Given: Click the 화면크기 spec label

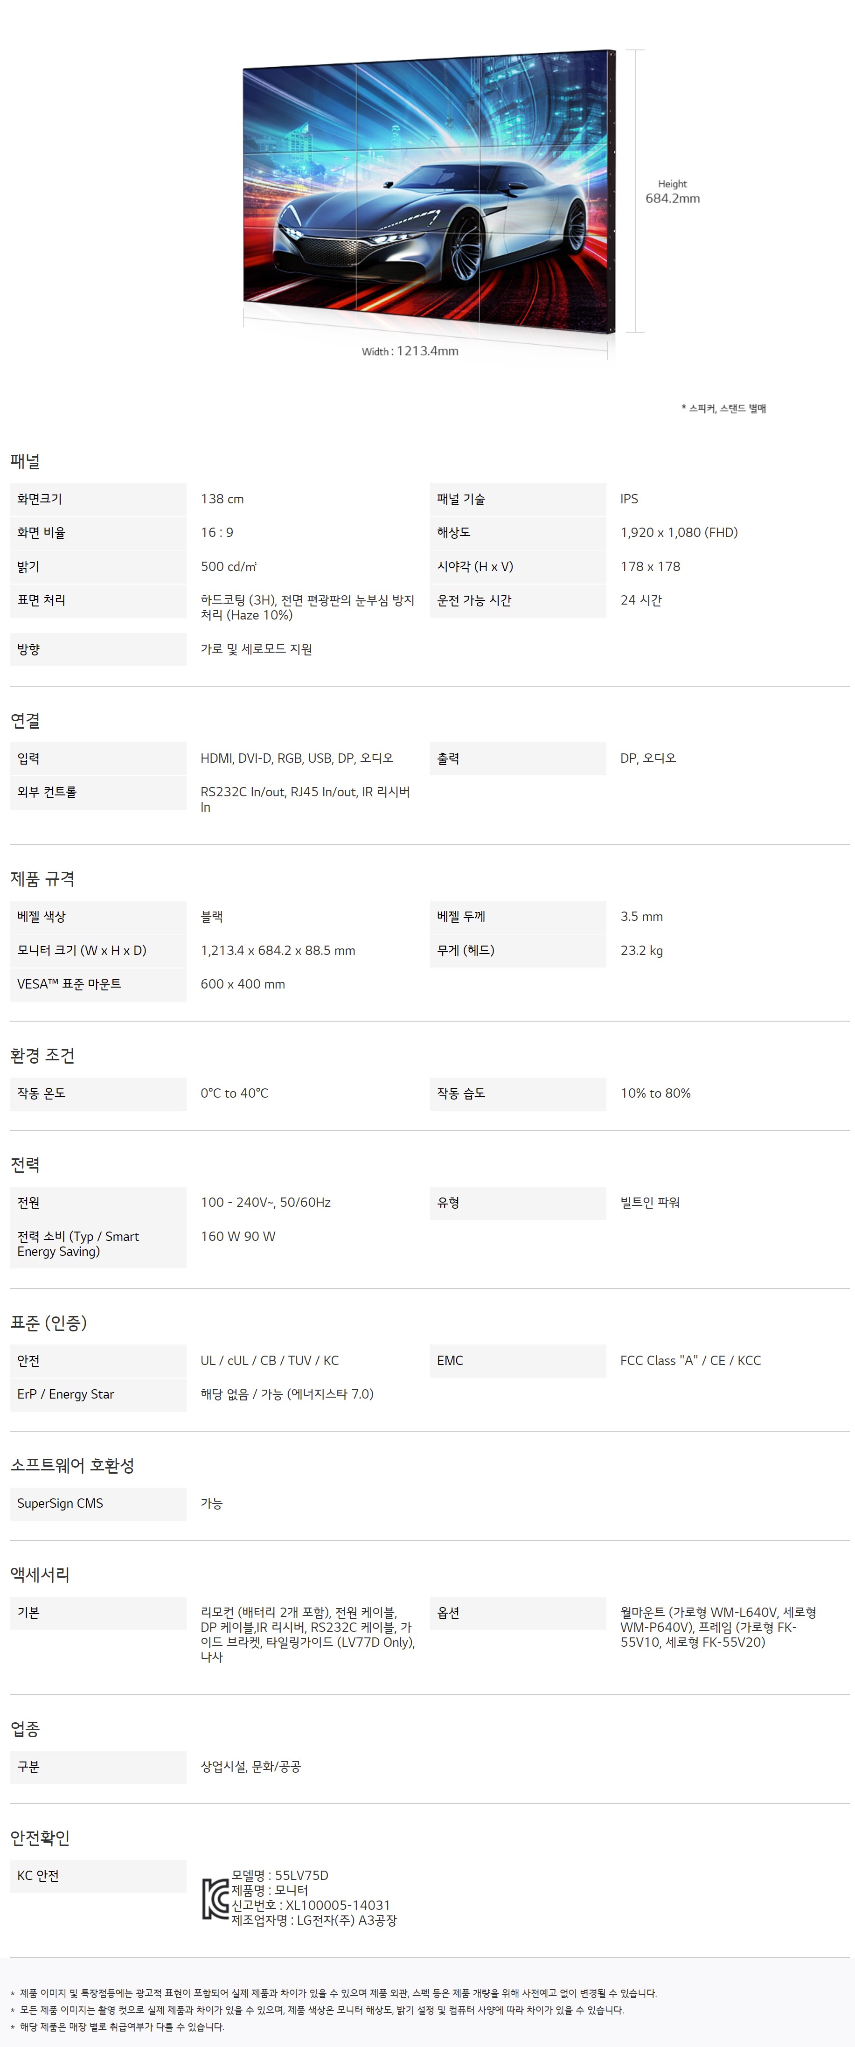Looking at the screenshot, I should (x=40, y=499).
